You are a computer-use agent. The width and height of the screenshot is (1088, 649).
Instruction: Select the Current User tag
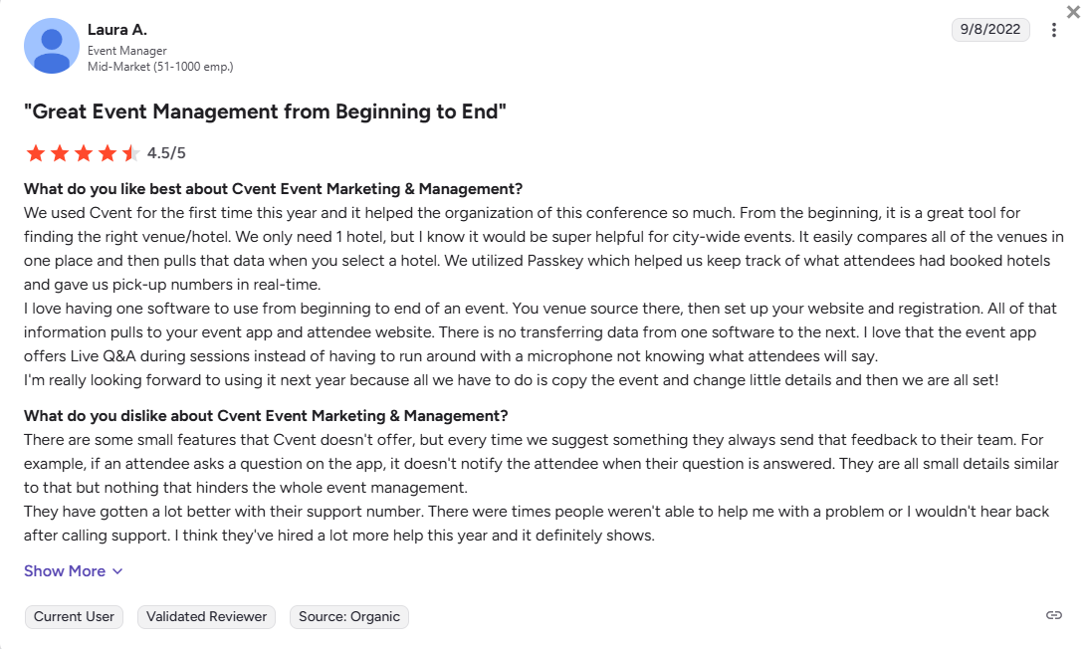pos(74,617)
